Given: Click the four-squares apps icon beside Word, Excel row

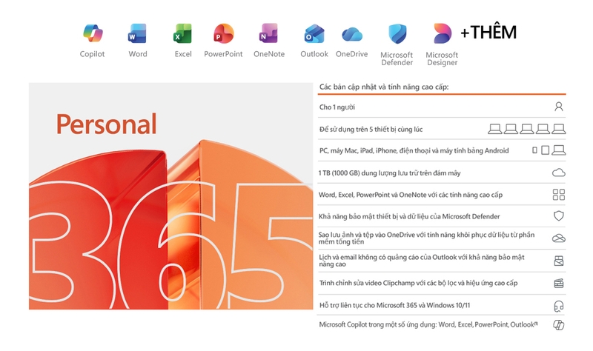Looking at the screenshot, I should (x=559, y=195).
